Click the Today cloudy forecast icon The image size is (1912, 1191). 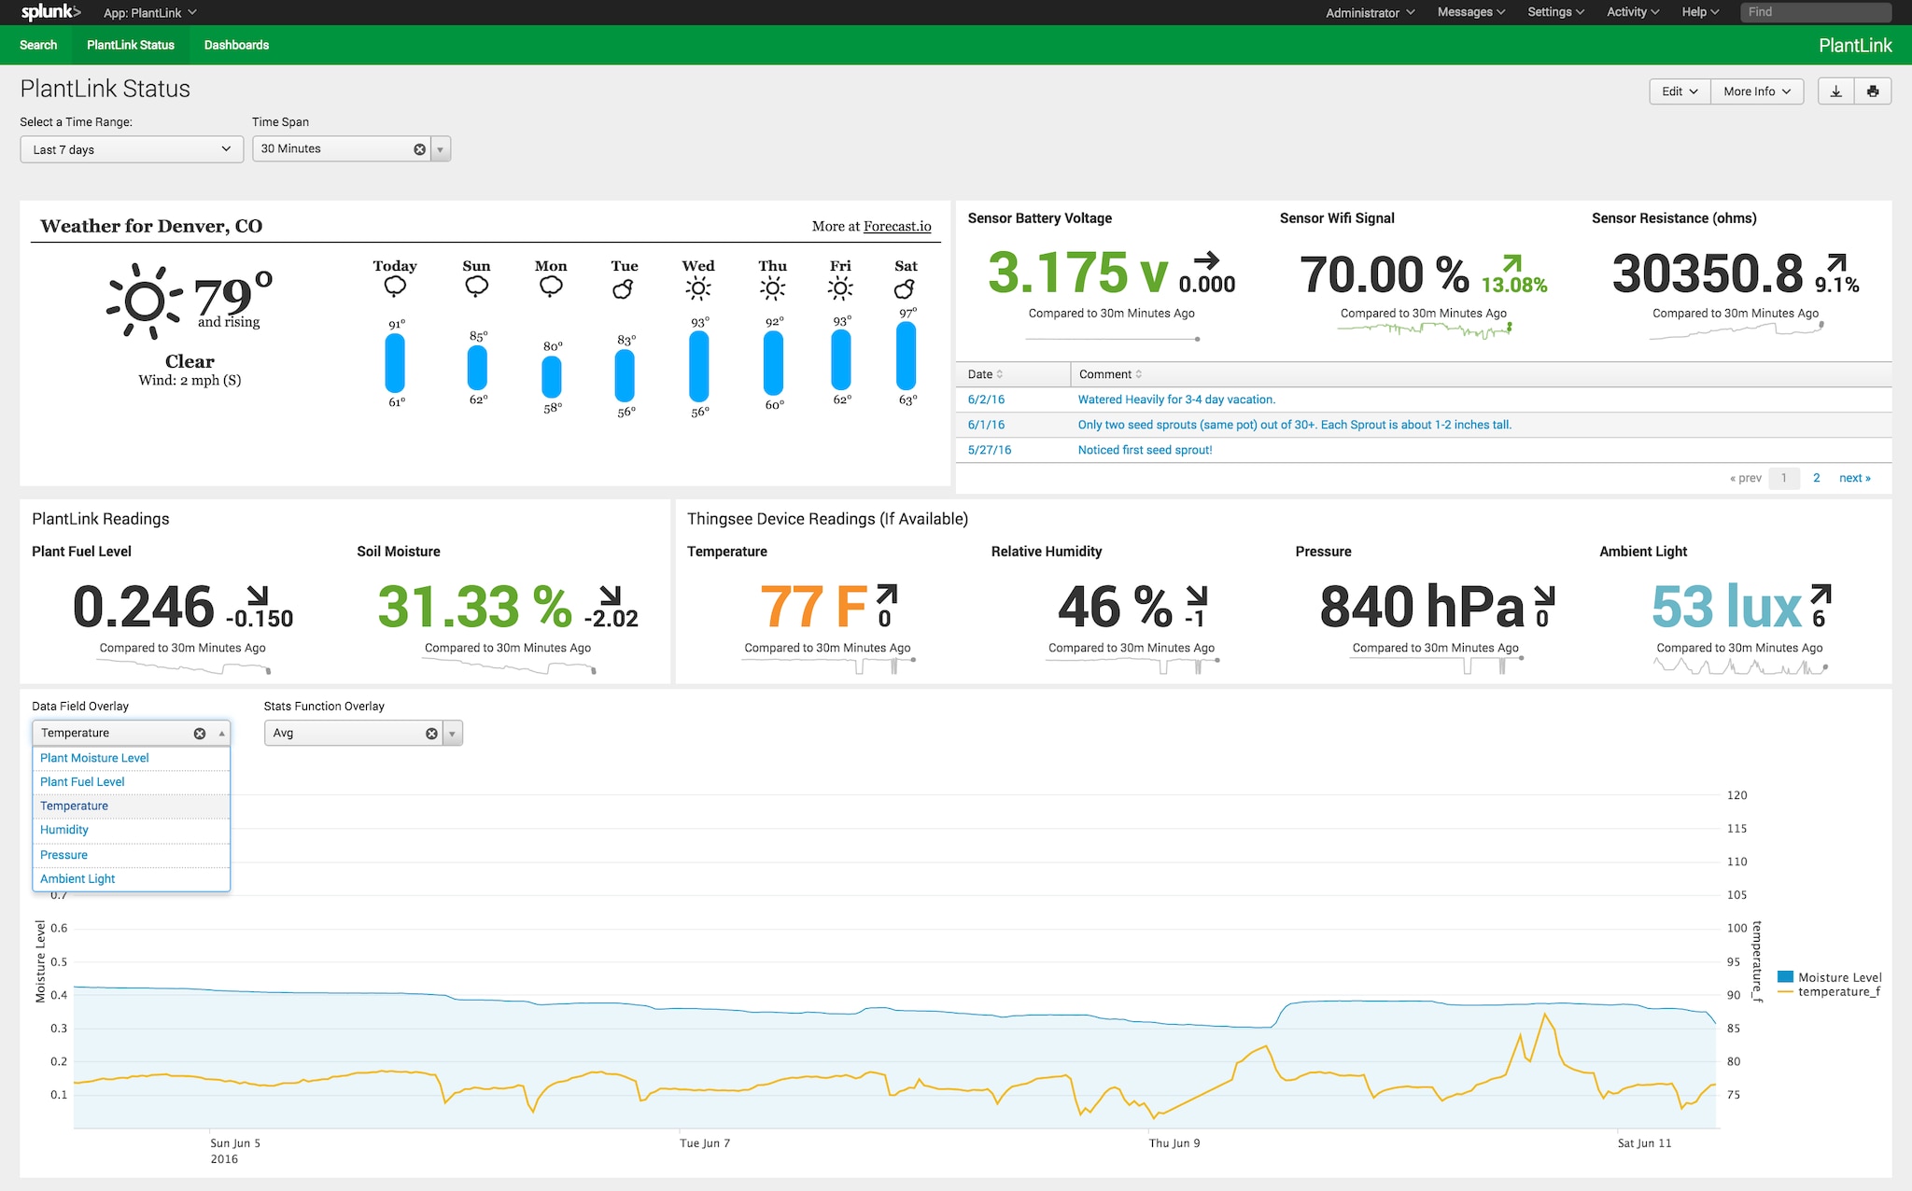coord(395,287)
